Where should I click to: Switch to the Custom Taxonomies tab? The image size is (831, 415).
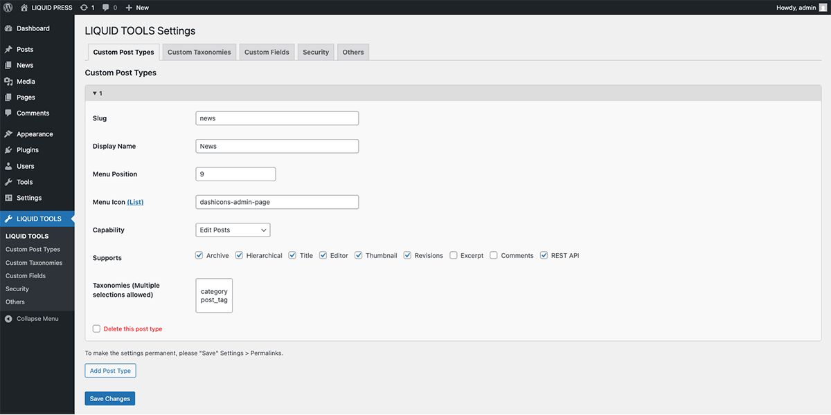point(199,52)
